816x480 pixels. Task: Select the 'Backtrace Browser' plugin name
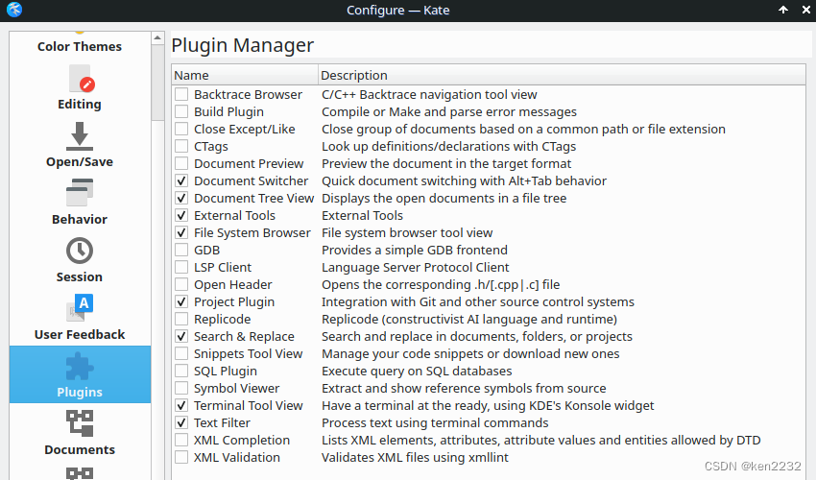click(x=248, y=94)
